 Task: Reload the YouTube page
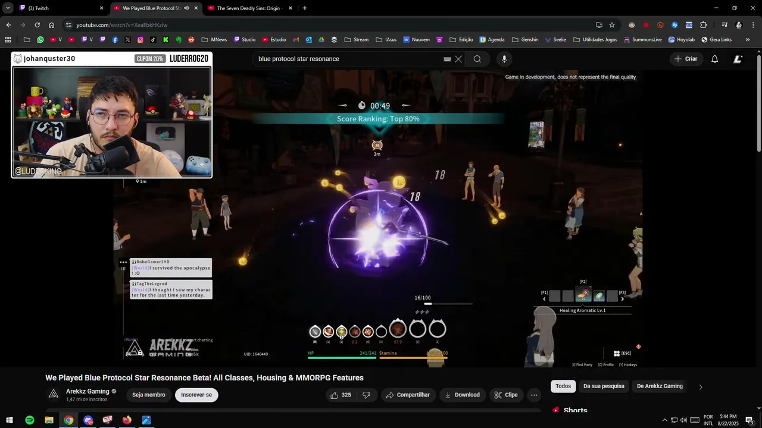pos(37,25)
